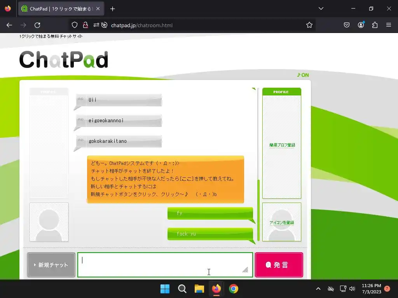Open site permissions icon in address bar
This screenshot has width=398, height=298.
[96, 25]
